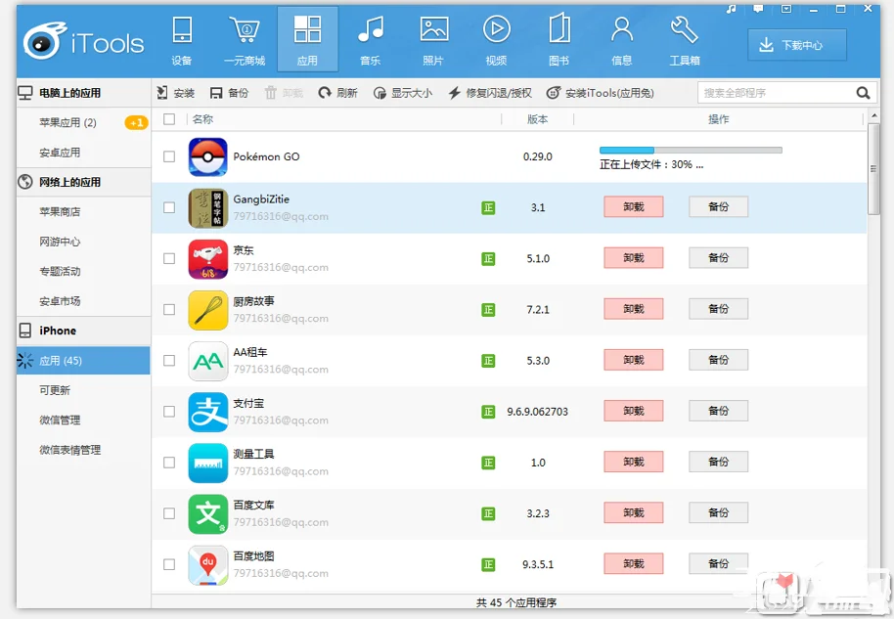
Task: Open the 设备 (Device) section
Action: (x=182, y=41)
